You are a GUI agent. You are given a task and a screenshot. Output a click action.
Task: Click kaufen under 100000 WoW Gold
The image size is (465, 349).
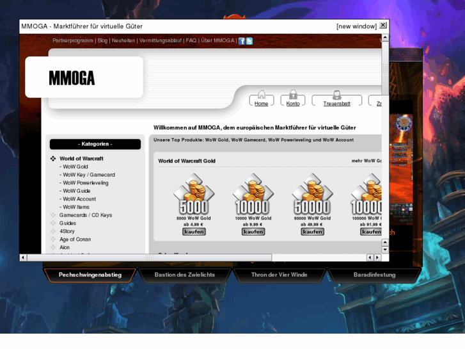(371, 232)
